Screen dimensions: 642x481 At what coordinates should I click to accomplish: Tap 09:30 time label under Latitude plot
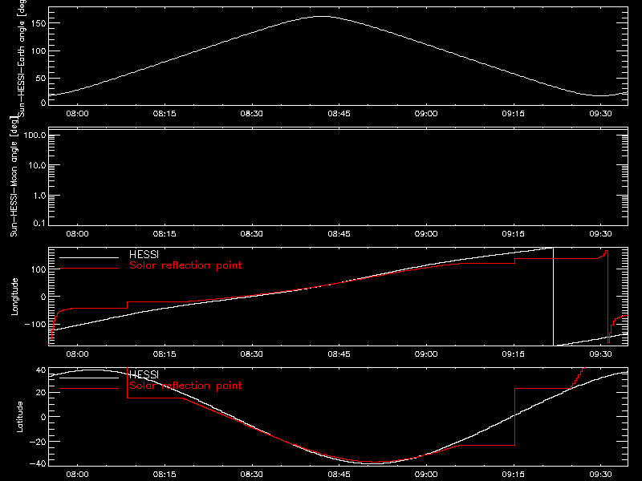click(x=600, y=474)
